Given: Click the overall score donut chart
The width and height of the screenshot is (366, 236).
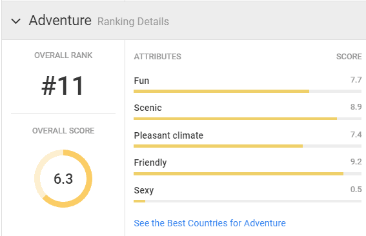Looking at the screenshot, I should pyautogui.click(x=63, y=179).
